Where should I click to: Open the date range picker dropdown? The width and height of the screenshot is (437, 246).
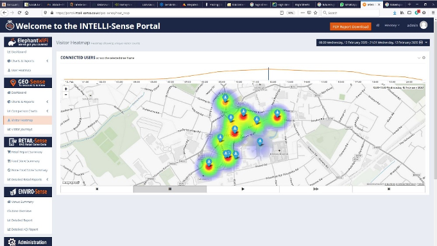pyautogui.click(x=373, y=42)
